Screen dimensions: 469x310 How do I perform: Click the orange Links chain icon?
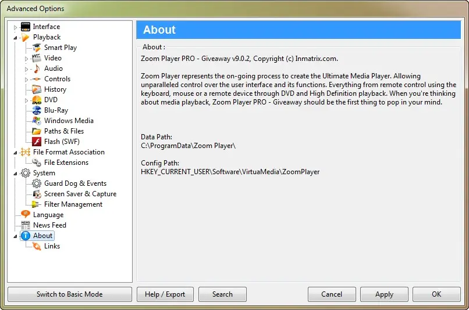[x=37, y=246]
